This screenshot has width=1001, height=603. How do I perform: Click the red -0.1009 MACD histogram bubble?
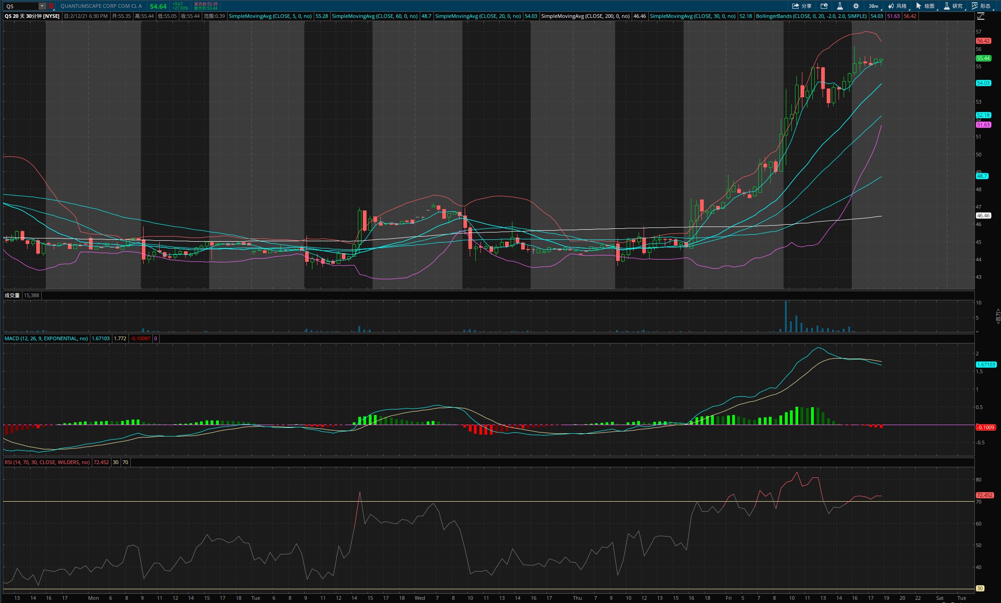tap(985, 427)
